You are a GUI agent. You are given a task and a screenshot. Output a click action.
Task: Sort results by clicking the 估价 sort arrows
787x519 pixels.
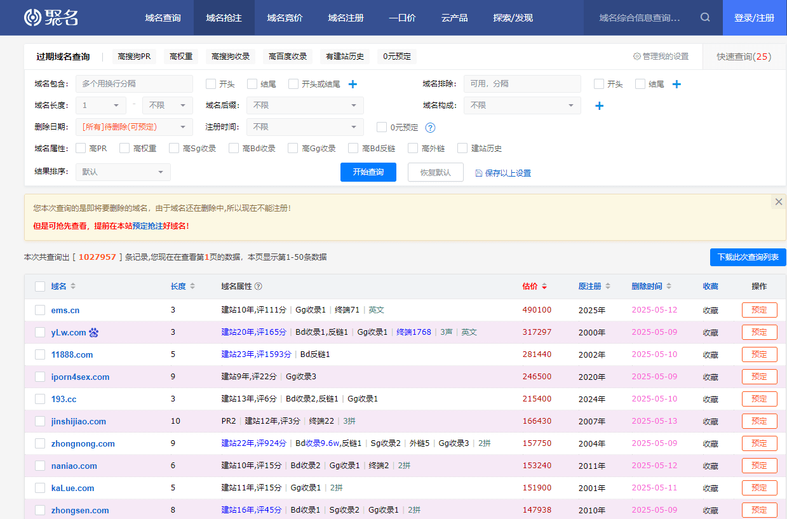546,286
